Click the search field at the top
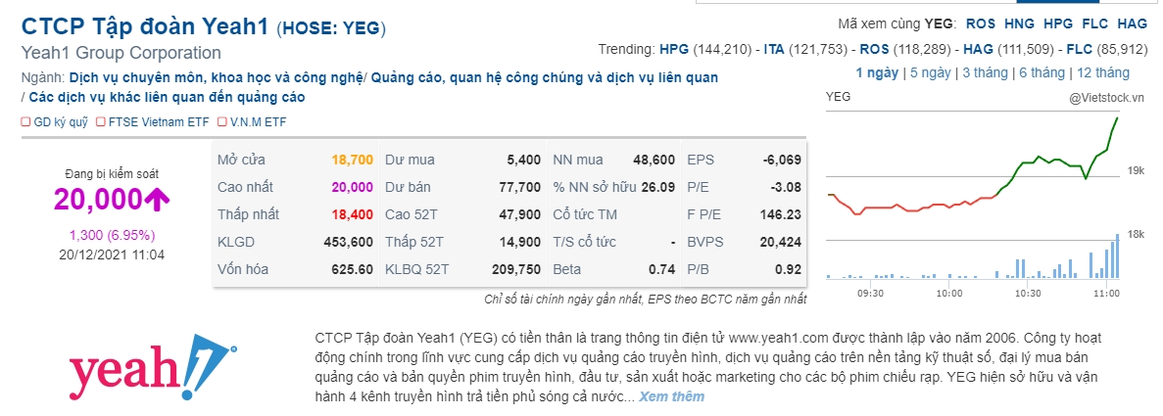1163x416 pixels. (x=927, y=2)
